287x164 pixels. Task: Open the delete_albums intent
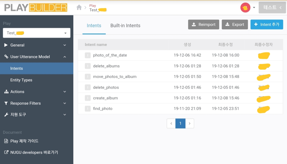pyautogui.click(x=106, y=66)
